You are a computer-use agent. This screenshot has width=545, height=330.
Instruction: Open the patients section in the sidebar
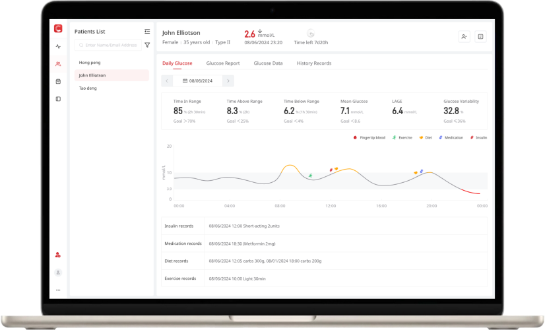[x=58, y=64]
